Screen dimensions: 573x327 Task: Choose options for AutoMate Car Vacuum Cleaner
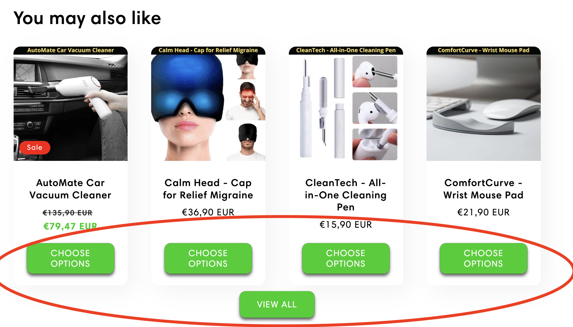tap(71, 258)
